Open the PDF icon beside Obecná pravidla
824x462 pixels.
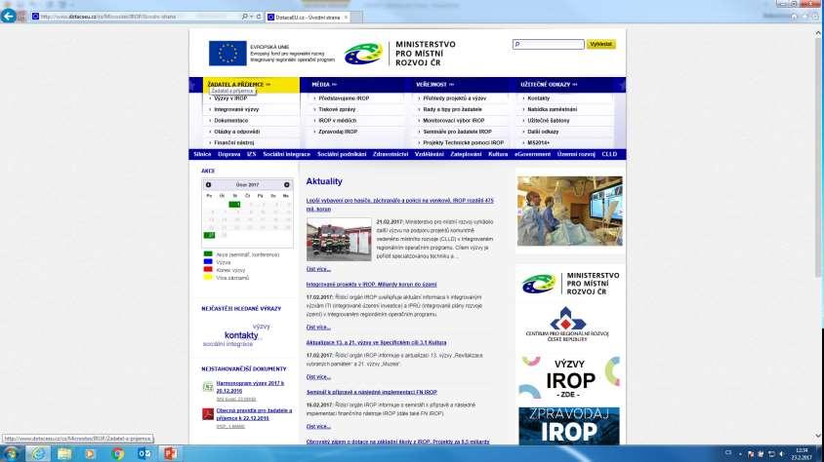point(208,414)
